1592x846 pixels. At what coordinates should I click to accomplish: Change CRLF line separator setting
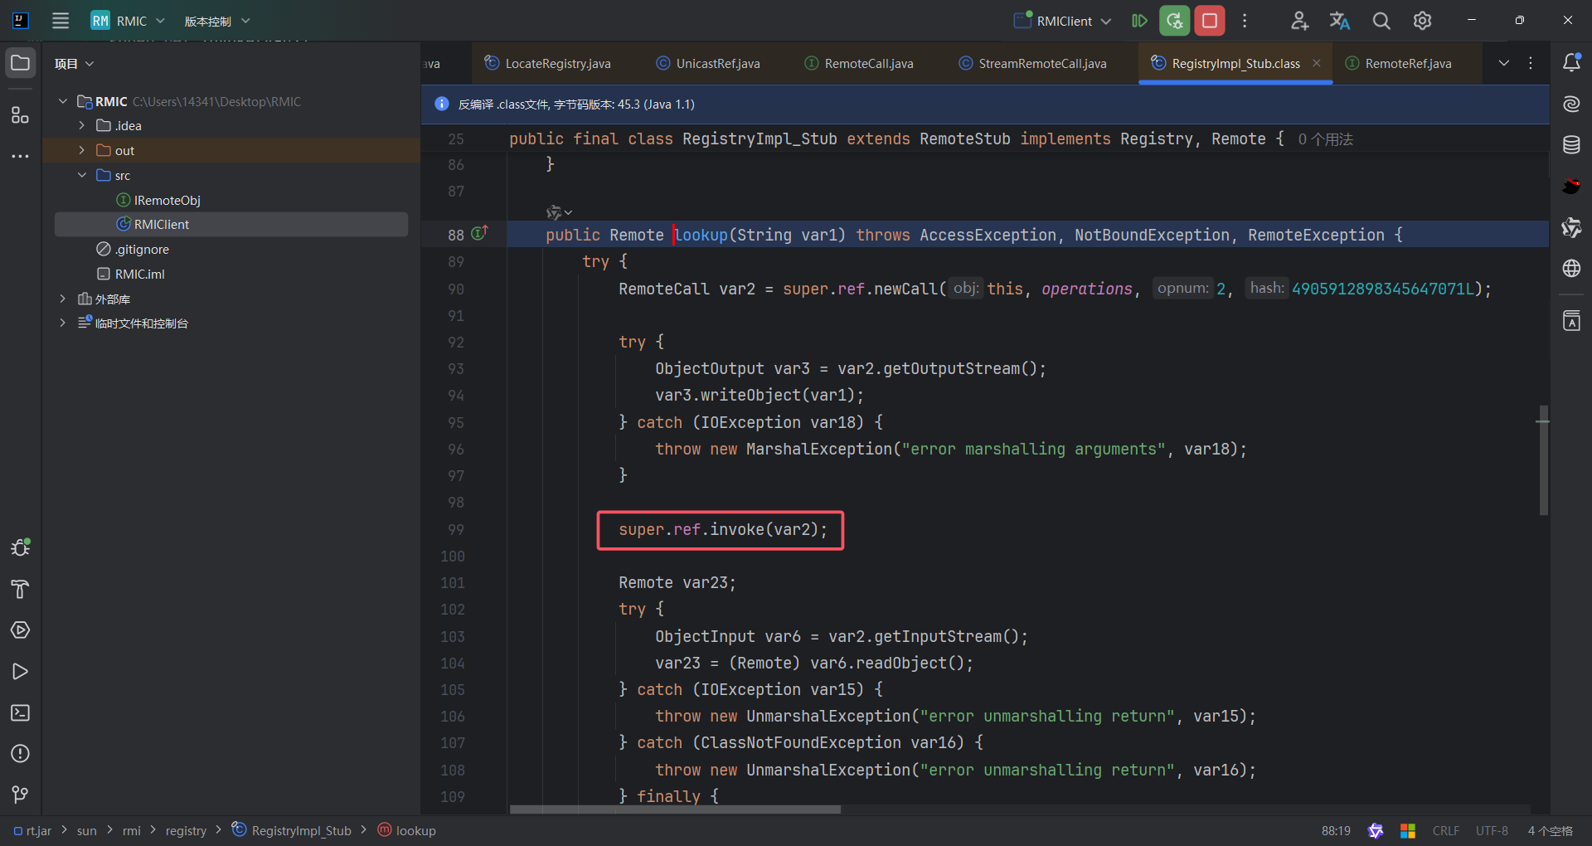(1445, 831)
